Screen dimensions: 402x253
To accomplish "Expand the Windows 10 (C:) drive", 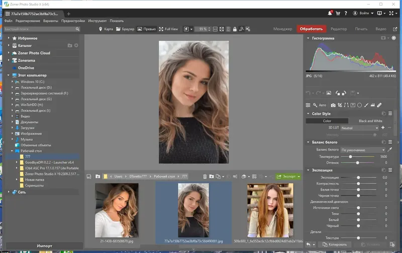I will point(13,81).
